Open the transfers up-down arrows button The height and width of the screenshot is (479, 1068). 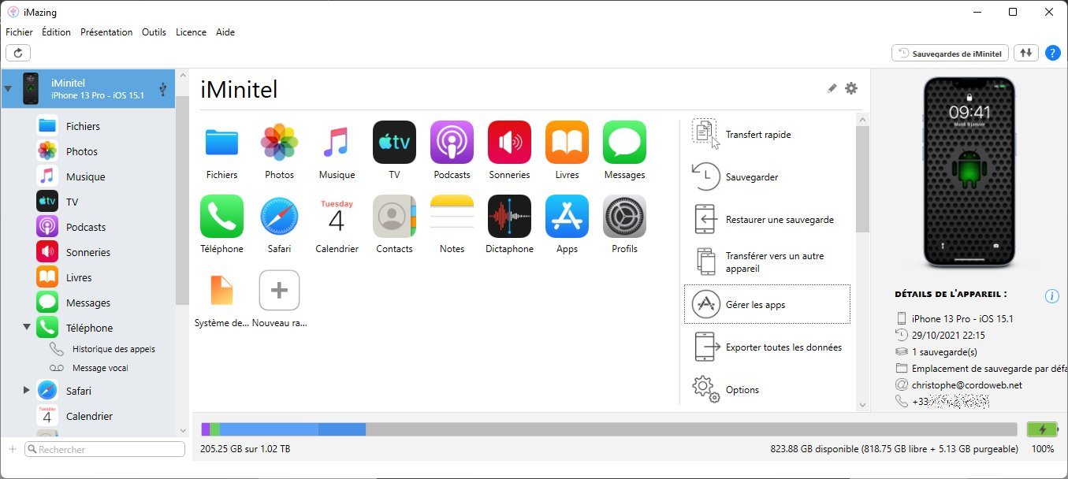1025,53
